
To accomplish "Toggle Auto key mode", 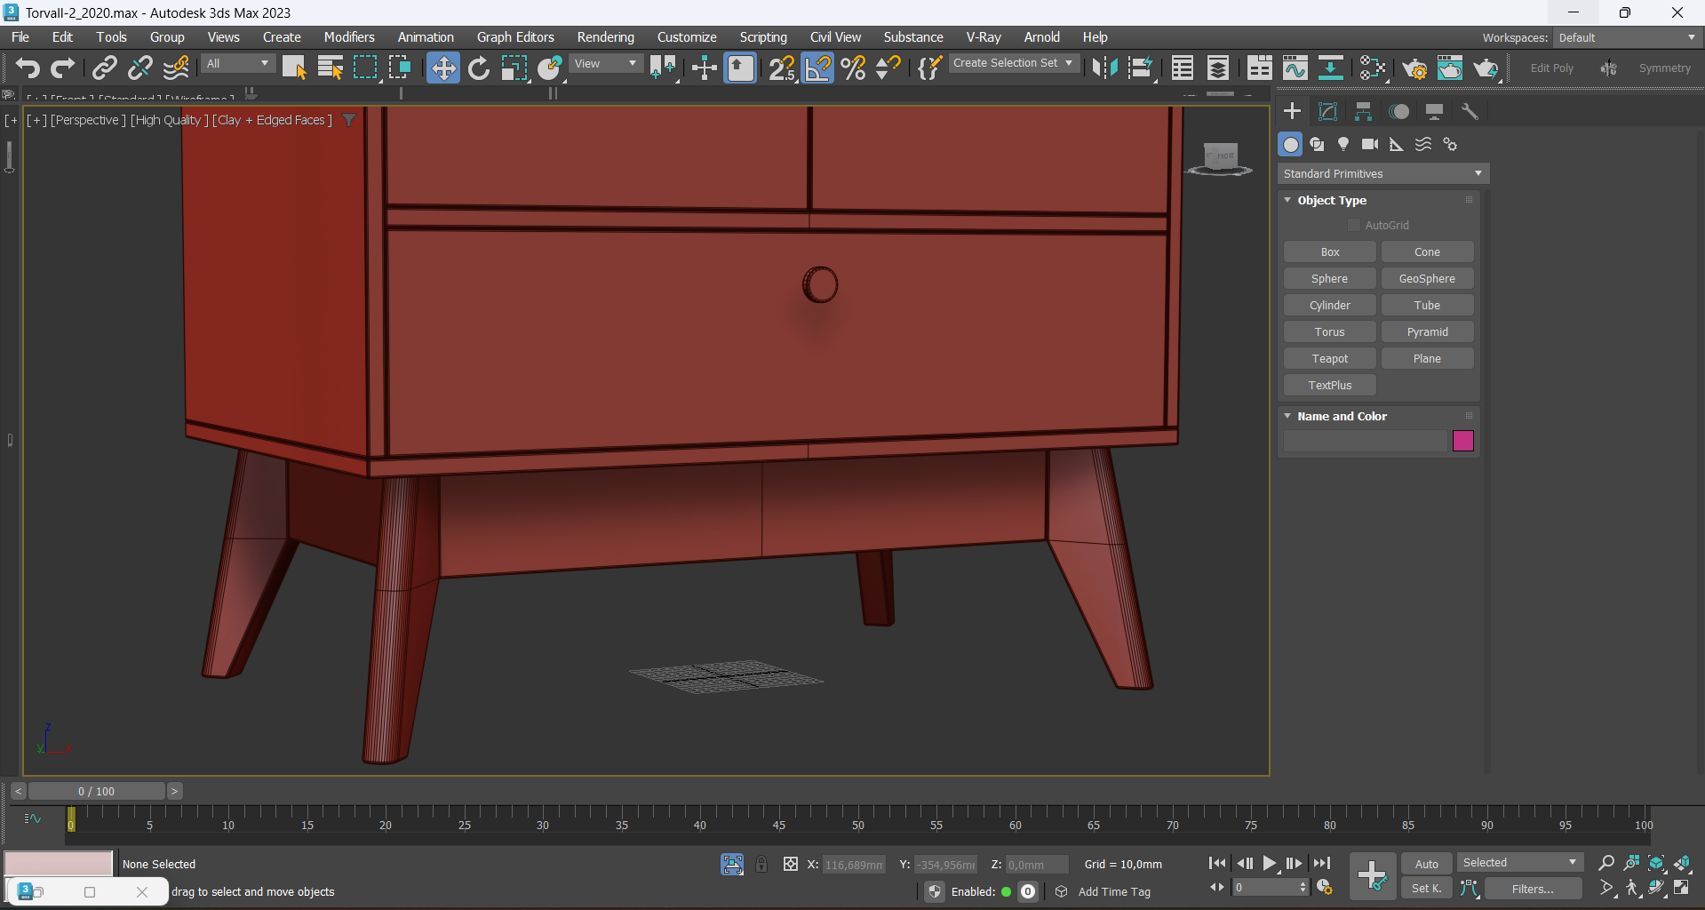I will click(x=1426, y=864).
